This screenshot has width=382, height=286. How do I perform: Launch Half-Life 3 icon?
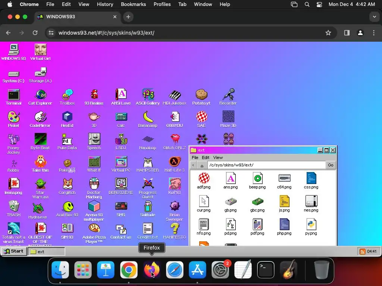point(175,164)
